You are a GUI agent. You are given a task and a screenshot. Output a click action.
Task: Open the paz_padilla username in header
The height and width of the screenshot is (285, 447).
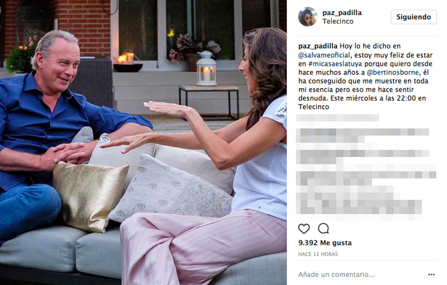[x=342, y=13]
